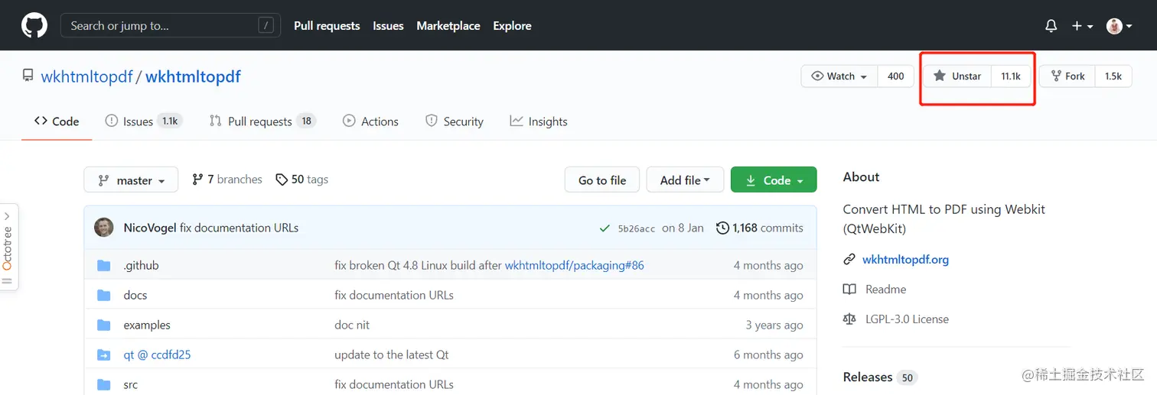This screenshot has height=395, width=1157.
Task: Open the wkhtmltopdf/packaging#86 link
Action: point(574,265)
